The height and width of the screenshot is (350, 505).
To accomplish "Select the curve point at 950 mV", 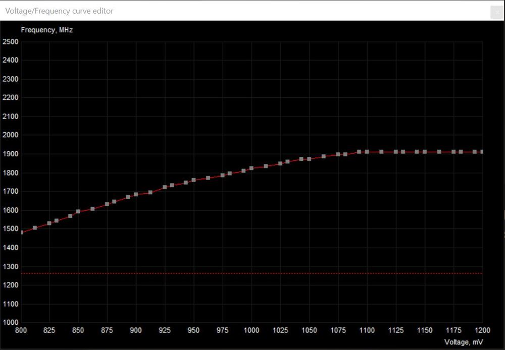I will click(193, 180).
